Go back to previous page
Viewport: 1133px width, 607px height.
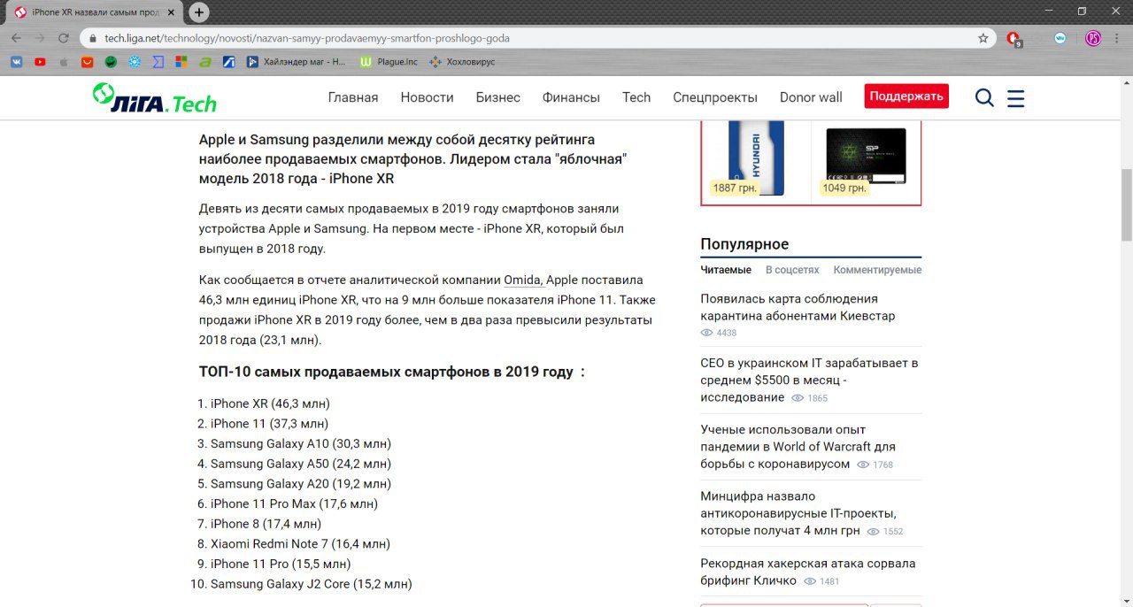pyautogui.click(x=16, y=38)
